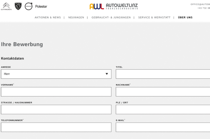Focus the Titel input field

tap(163, 74)
